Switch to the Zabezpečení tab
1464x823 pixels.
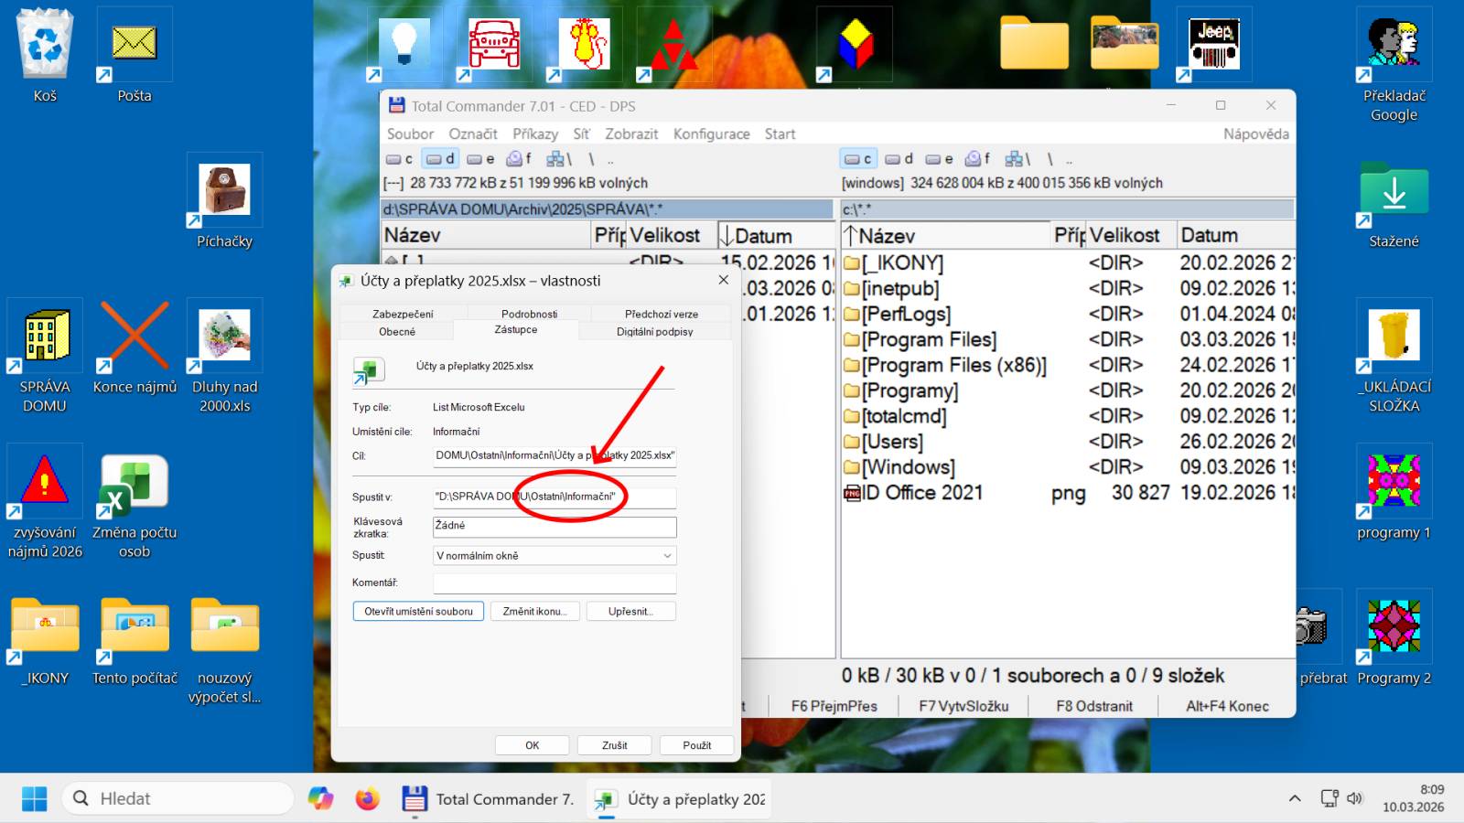403,314
